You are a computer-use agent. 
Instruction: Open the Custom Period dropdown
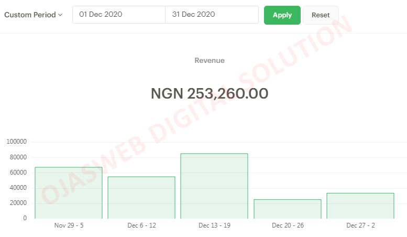[33, 15]
